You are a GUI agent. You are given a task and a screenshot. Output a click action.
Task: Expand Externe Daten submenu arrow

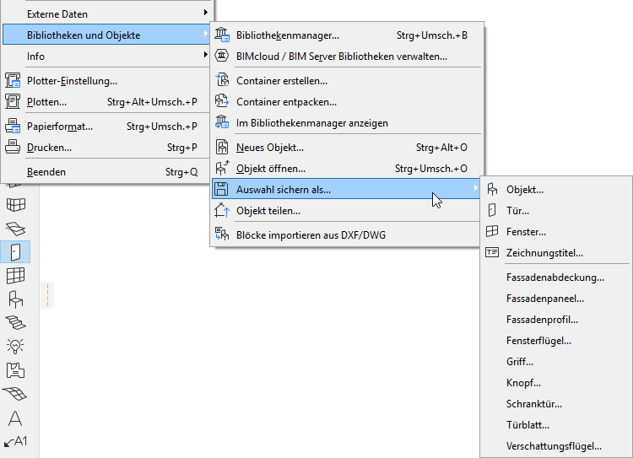(206, 13)
